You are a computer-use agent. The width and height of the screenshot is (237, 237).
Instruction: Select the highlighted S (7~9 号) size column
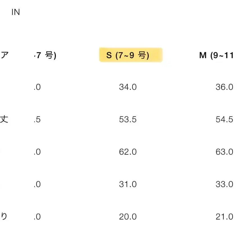[131, 55]
